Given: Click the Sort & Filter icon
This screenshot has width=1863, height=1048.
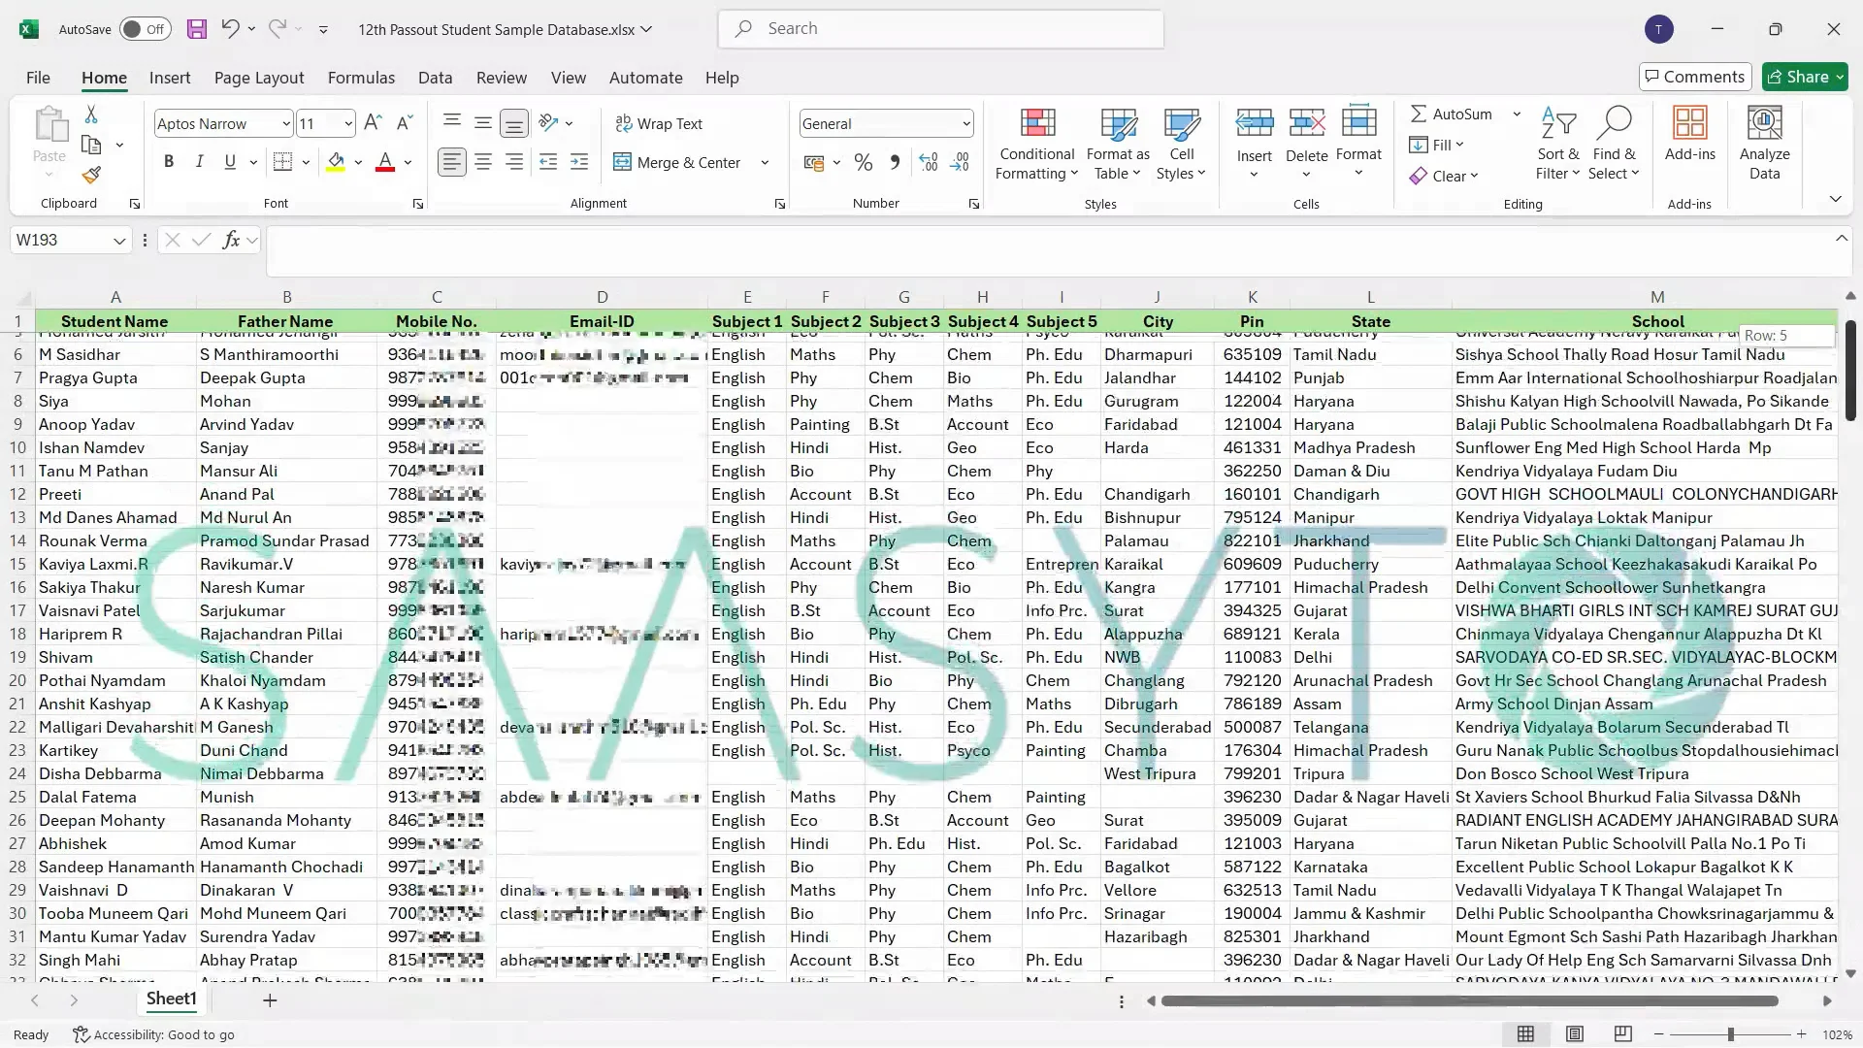Looking at the screenshot, I should click(x=1557, y=123).
